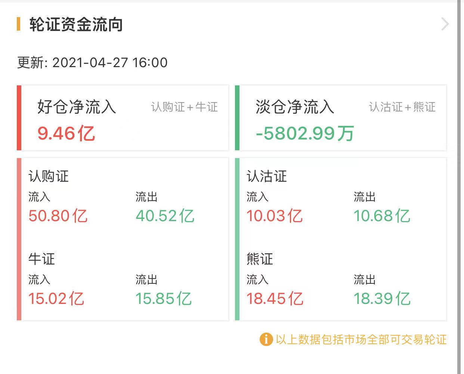Tap the 认购证 inflow value 50.80亿

point(58,216)
